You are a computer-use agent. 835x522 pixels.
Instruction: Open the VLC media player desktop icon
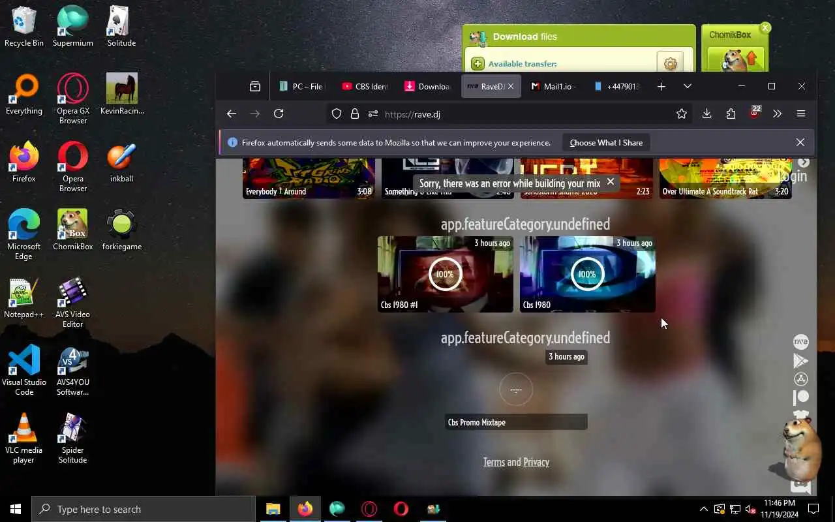pyautogui.click(x=24, y=438)
